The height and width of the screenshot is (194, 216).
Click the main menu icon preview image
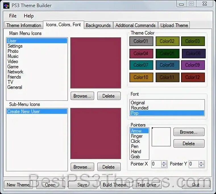coord(95,63)
